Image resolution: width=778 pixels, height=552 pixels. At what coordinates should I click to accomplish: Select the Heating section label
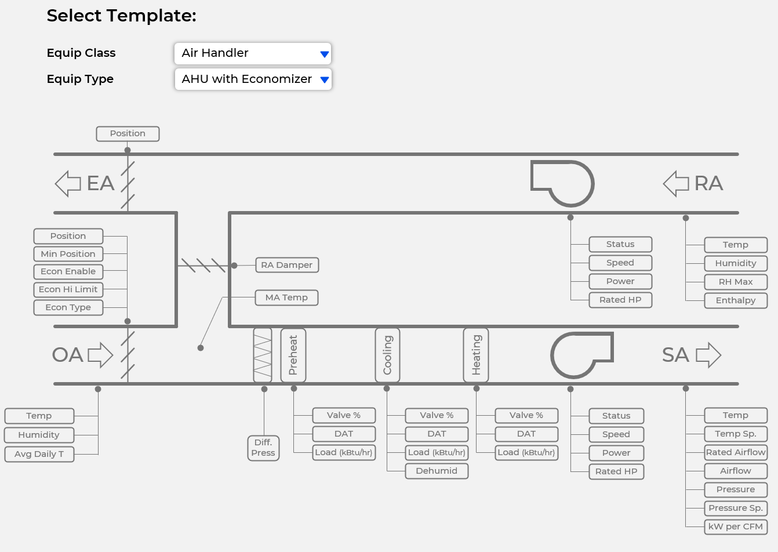pos(476,355)
